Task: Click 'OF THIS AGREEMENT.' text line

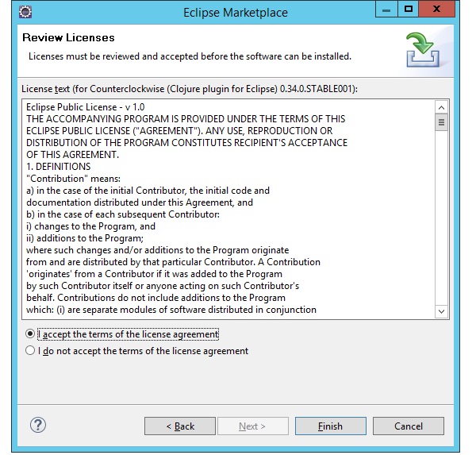Action: [x=72, y=155]
